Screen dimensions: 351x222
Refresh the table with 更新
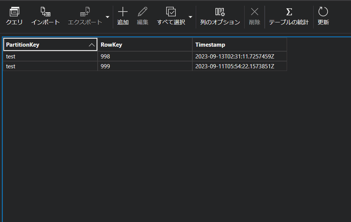tap(323, 16)
